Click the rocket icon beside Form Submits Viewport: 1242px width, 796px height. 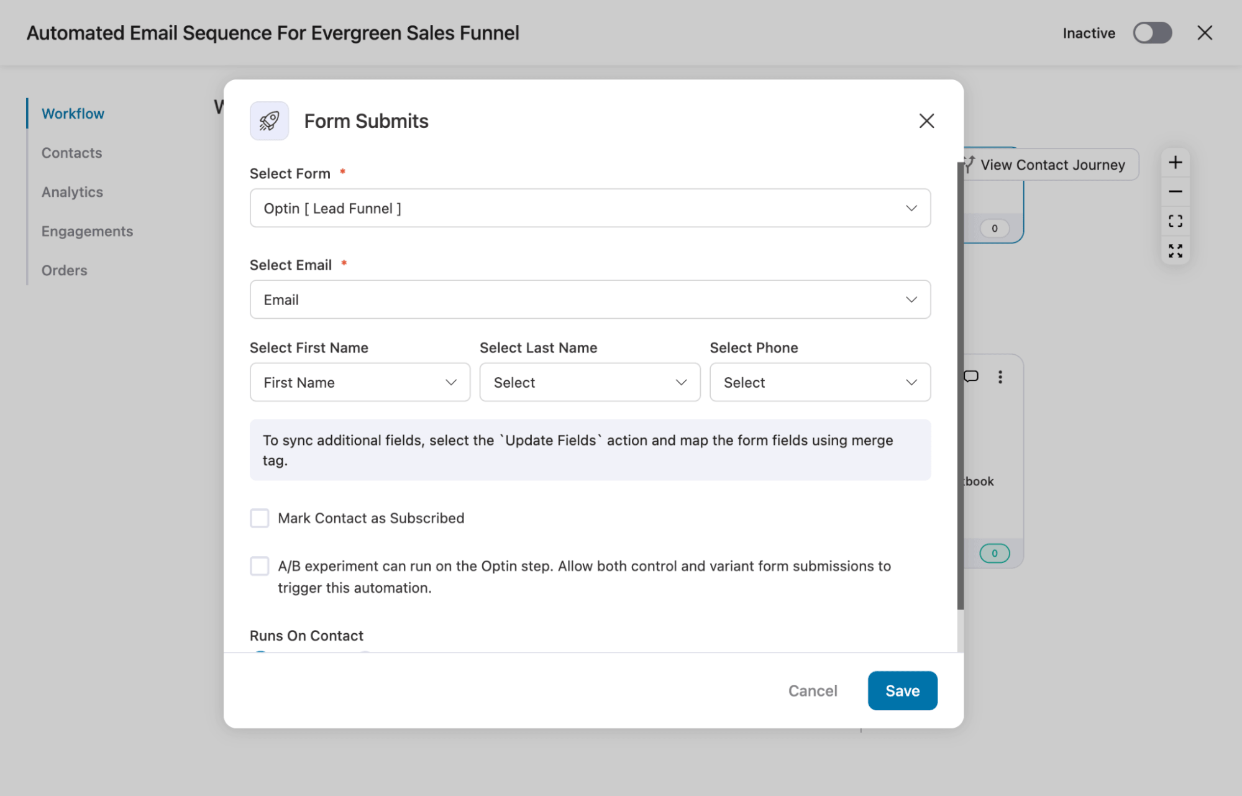click(x=269, y=121)
